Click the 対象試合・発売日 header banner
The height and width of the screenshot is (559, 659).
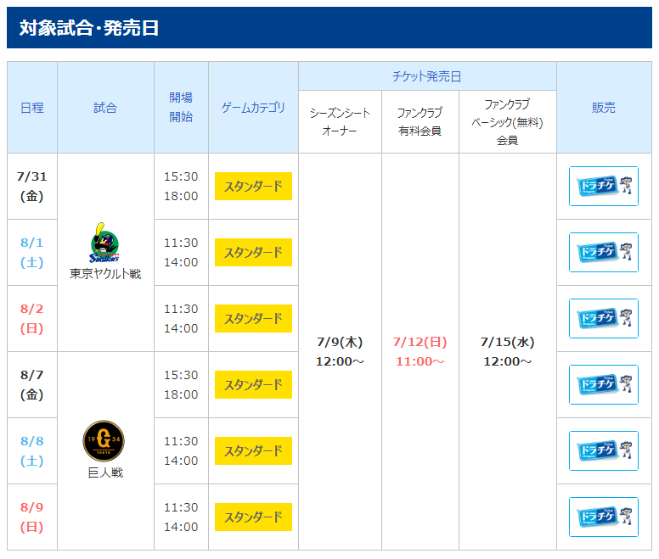pos(329,28)
